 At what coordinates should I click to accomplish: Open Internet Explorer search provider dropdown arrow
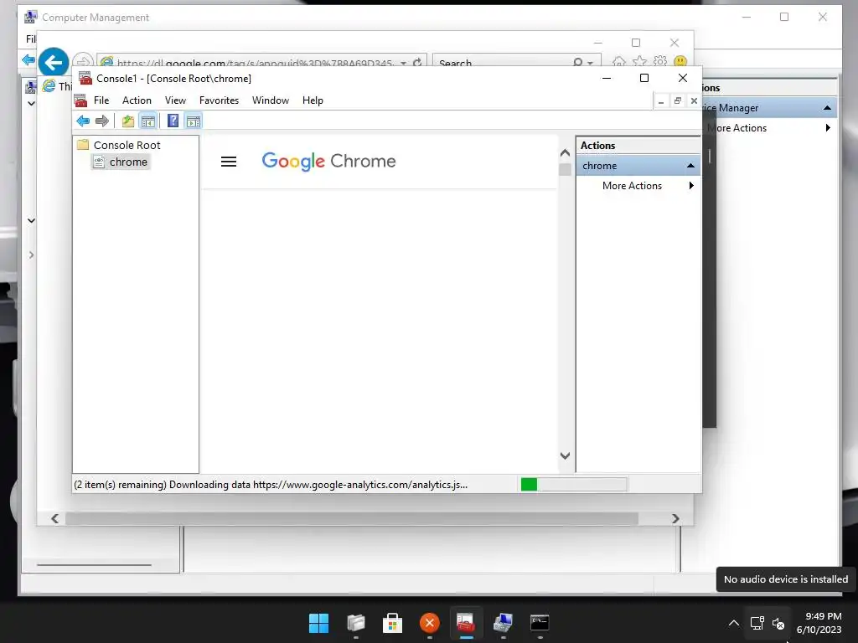591,63
